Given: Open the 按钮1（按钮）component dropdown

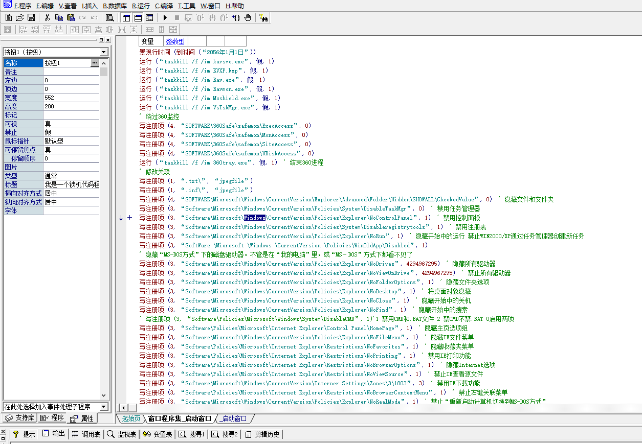Looking at the screenshot, I should click(104, 52).
